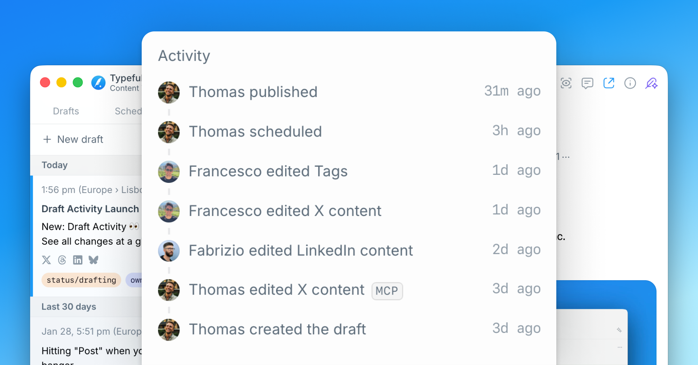This screenshot has height=365, width=698.
Task: Click the blue share arrow icon
Action: pyautogui.click(x=609, y=83)
